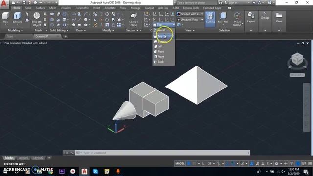This screenshot has width=313, height=176.
Task: Click the command line input field
Action: click(x=162, y=153)
